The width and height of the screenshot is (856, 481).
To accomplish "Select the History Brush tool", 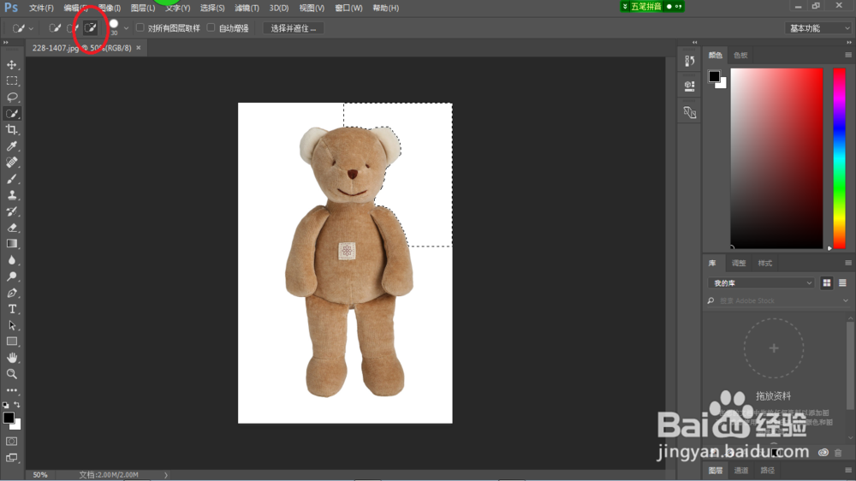I will [x=11, y=211].
